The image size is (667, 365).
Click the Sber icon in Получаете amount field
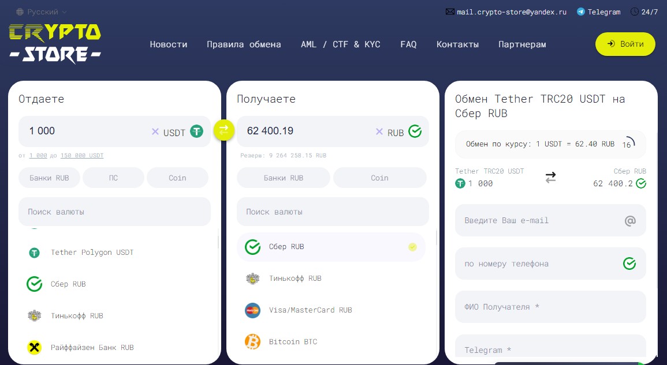click(415, 131)
